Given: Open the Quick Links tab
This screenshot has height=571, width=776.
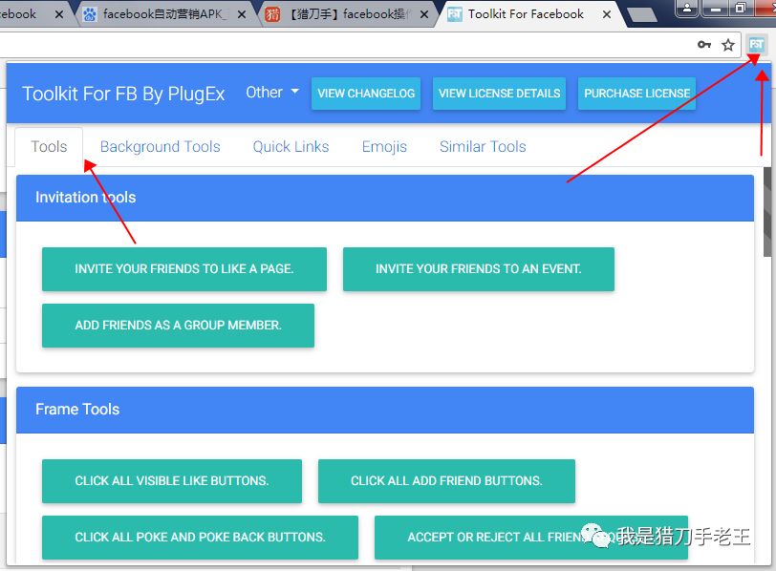Looking at the screenshot, I should coord(291,147).
